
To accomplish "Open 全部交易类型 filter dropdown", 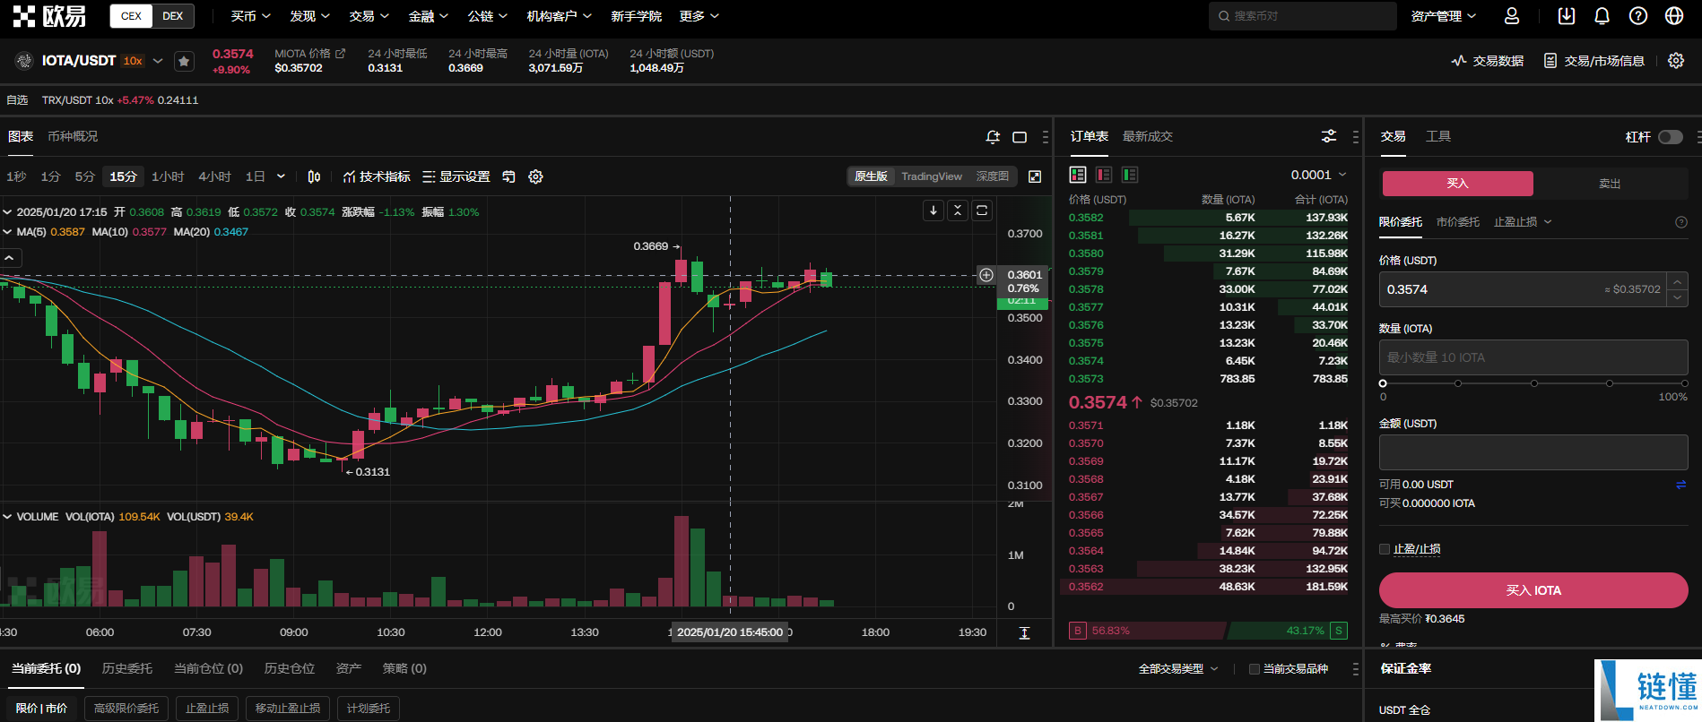I will click(1178, 669).
